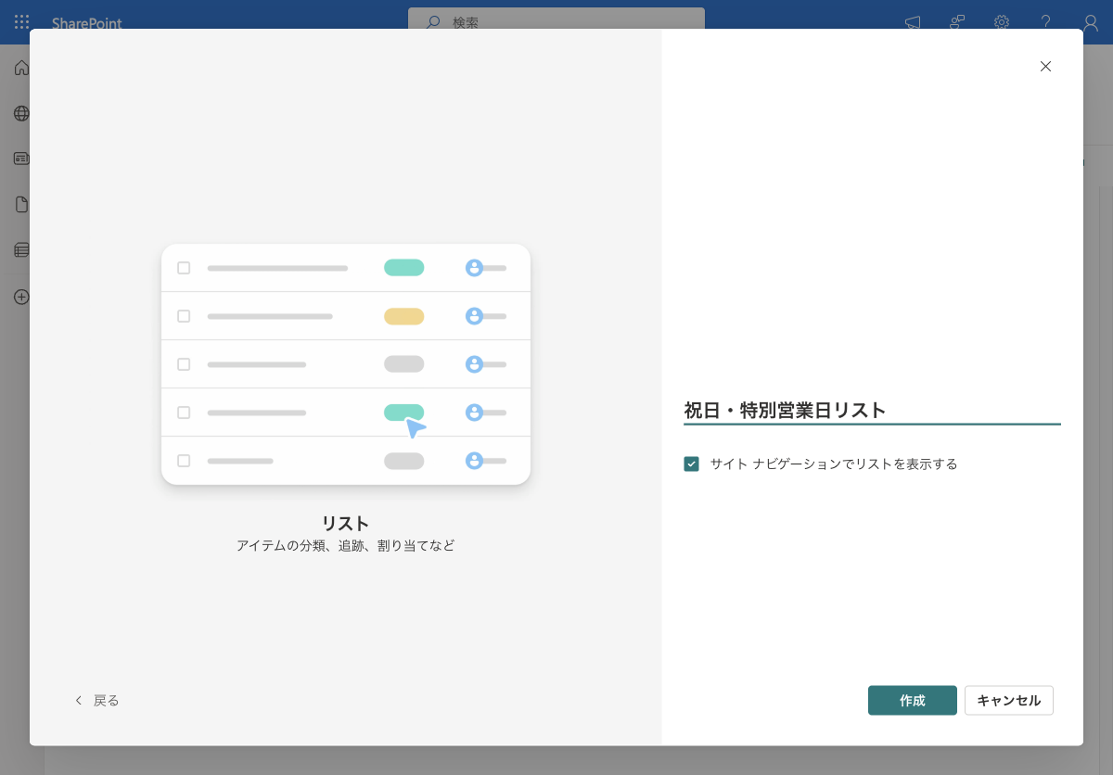Screen dimensions: 1113x775
Task: Open the account profile icon
Action: tap(1091, 22)
